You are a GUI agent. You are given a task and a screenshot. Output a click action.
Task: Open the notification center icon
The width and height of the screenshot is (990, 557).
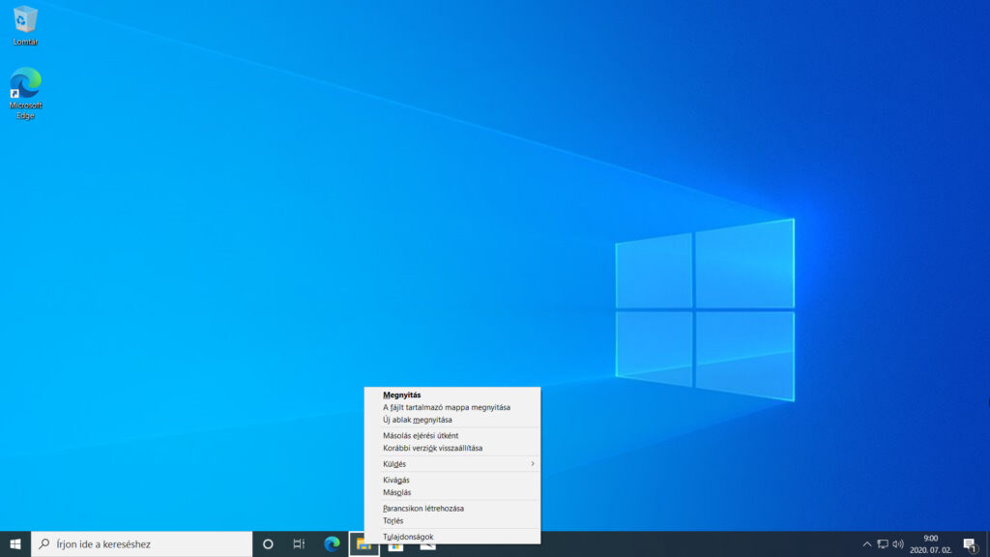point(971,544)
